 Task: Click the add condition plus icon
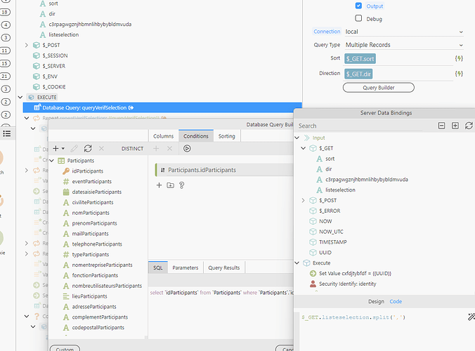(160, 185)
